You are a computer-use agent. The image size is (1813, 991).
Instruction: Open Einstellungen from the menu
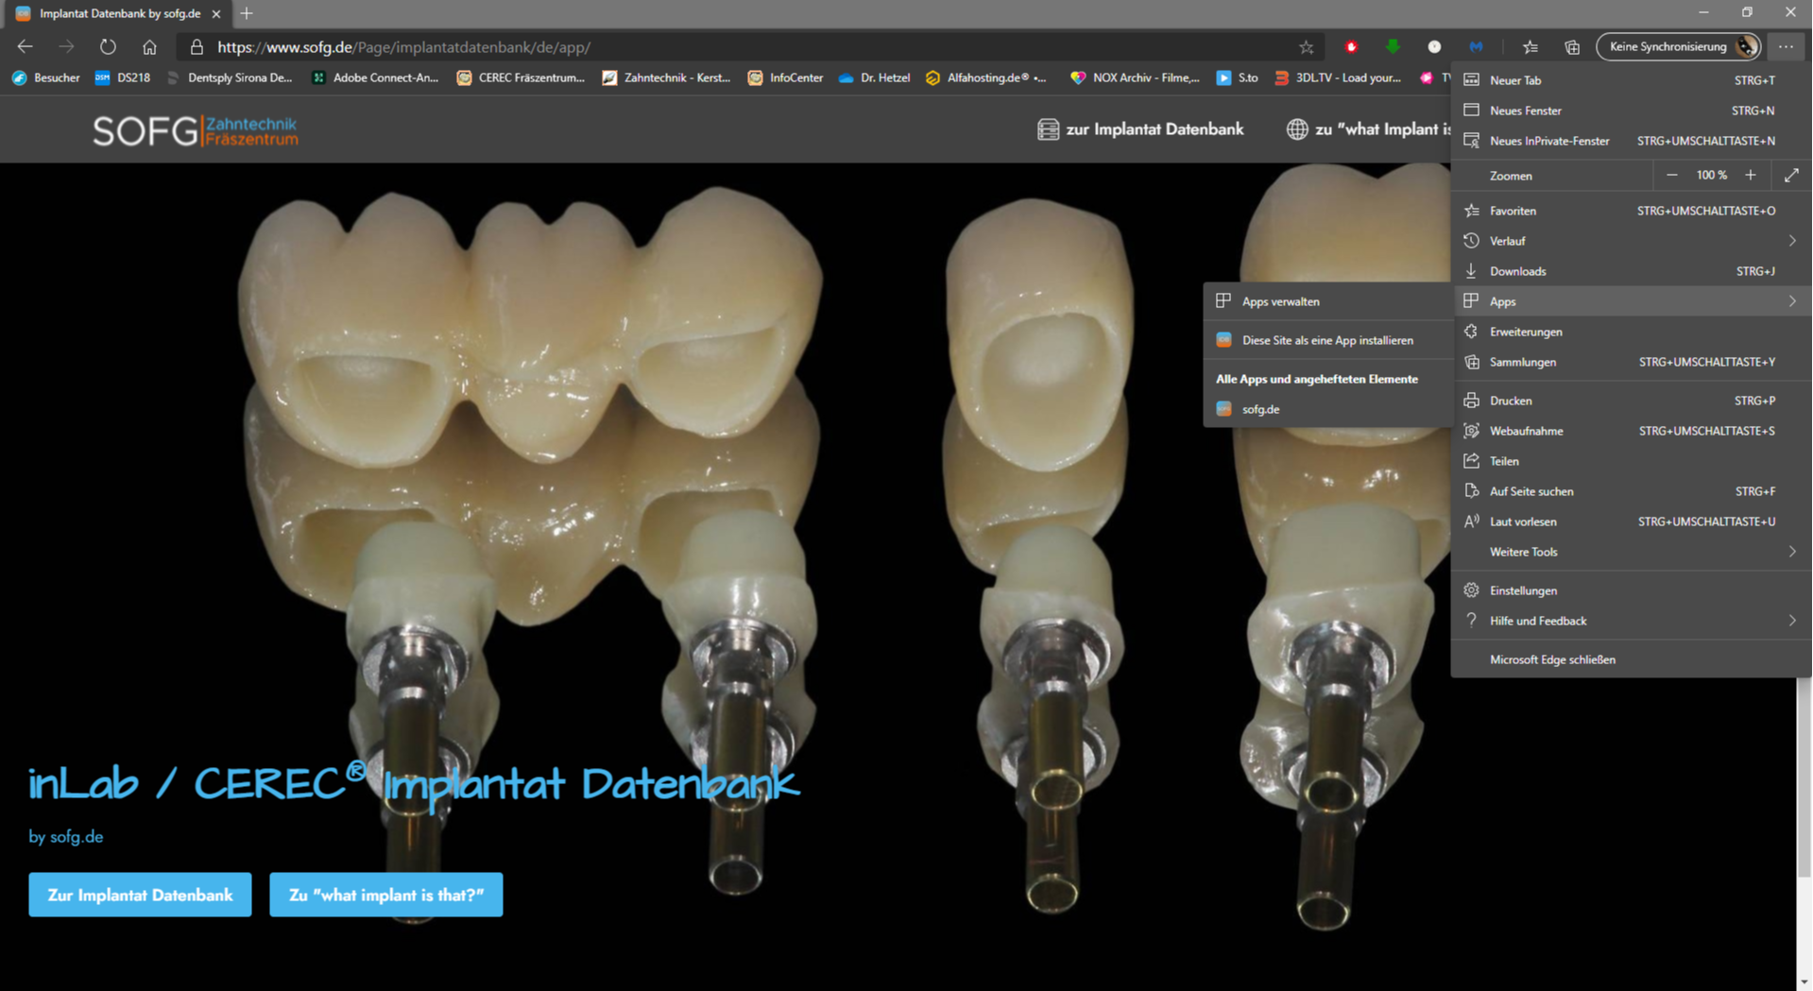(x=1523, y=590)
